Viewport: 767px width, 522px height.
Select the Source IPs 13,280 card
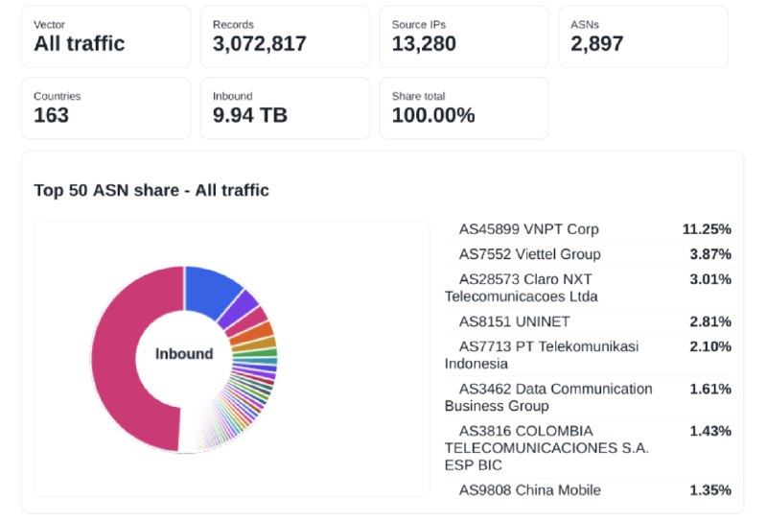[x=464, y=36]
